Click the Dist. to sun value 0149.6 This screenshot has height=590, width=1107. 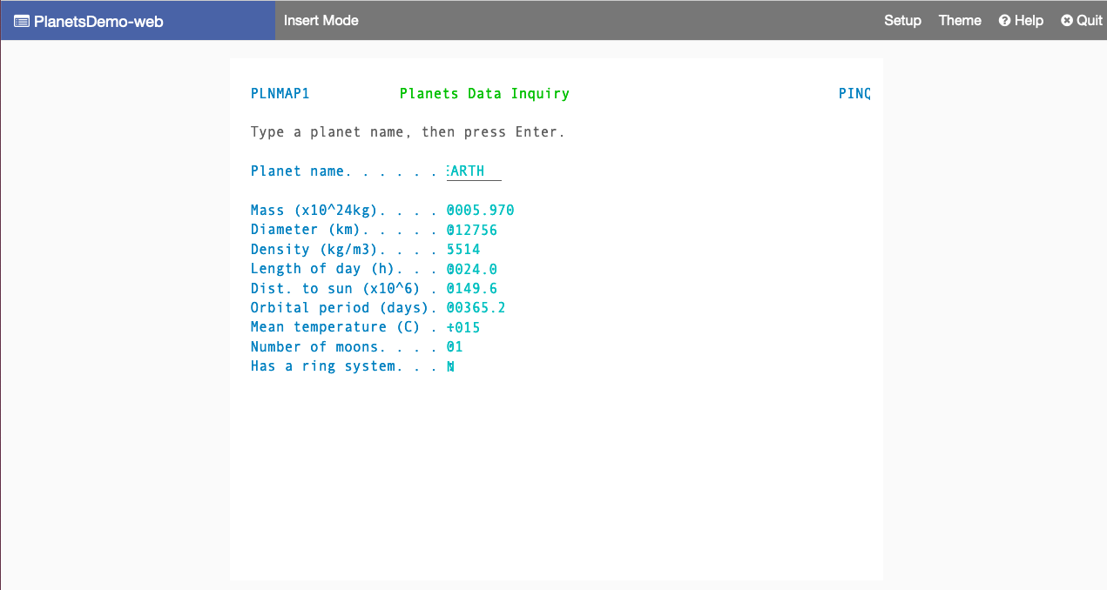(472, 289)
